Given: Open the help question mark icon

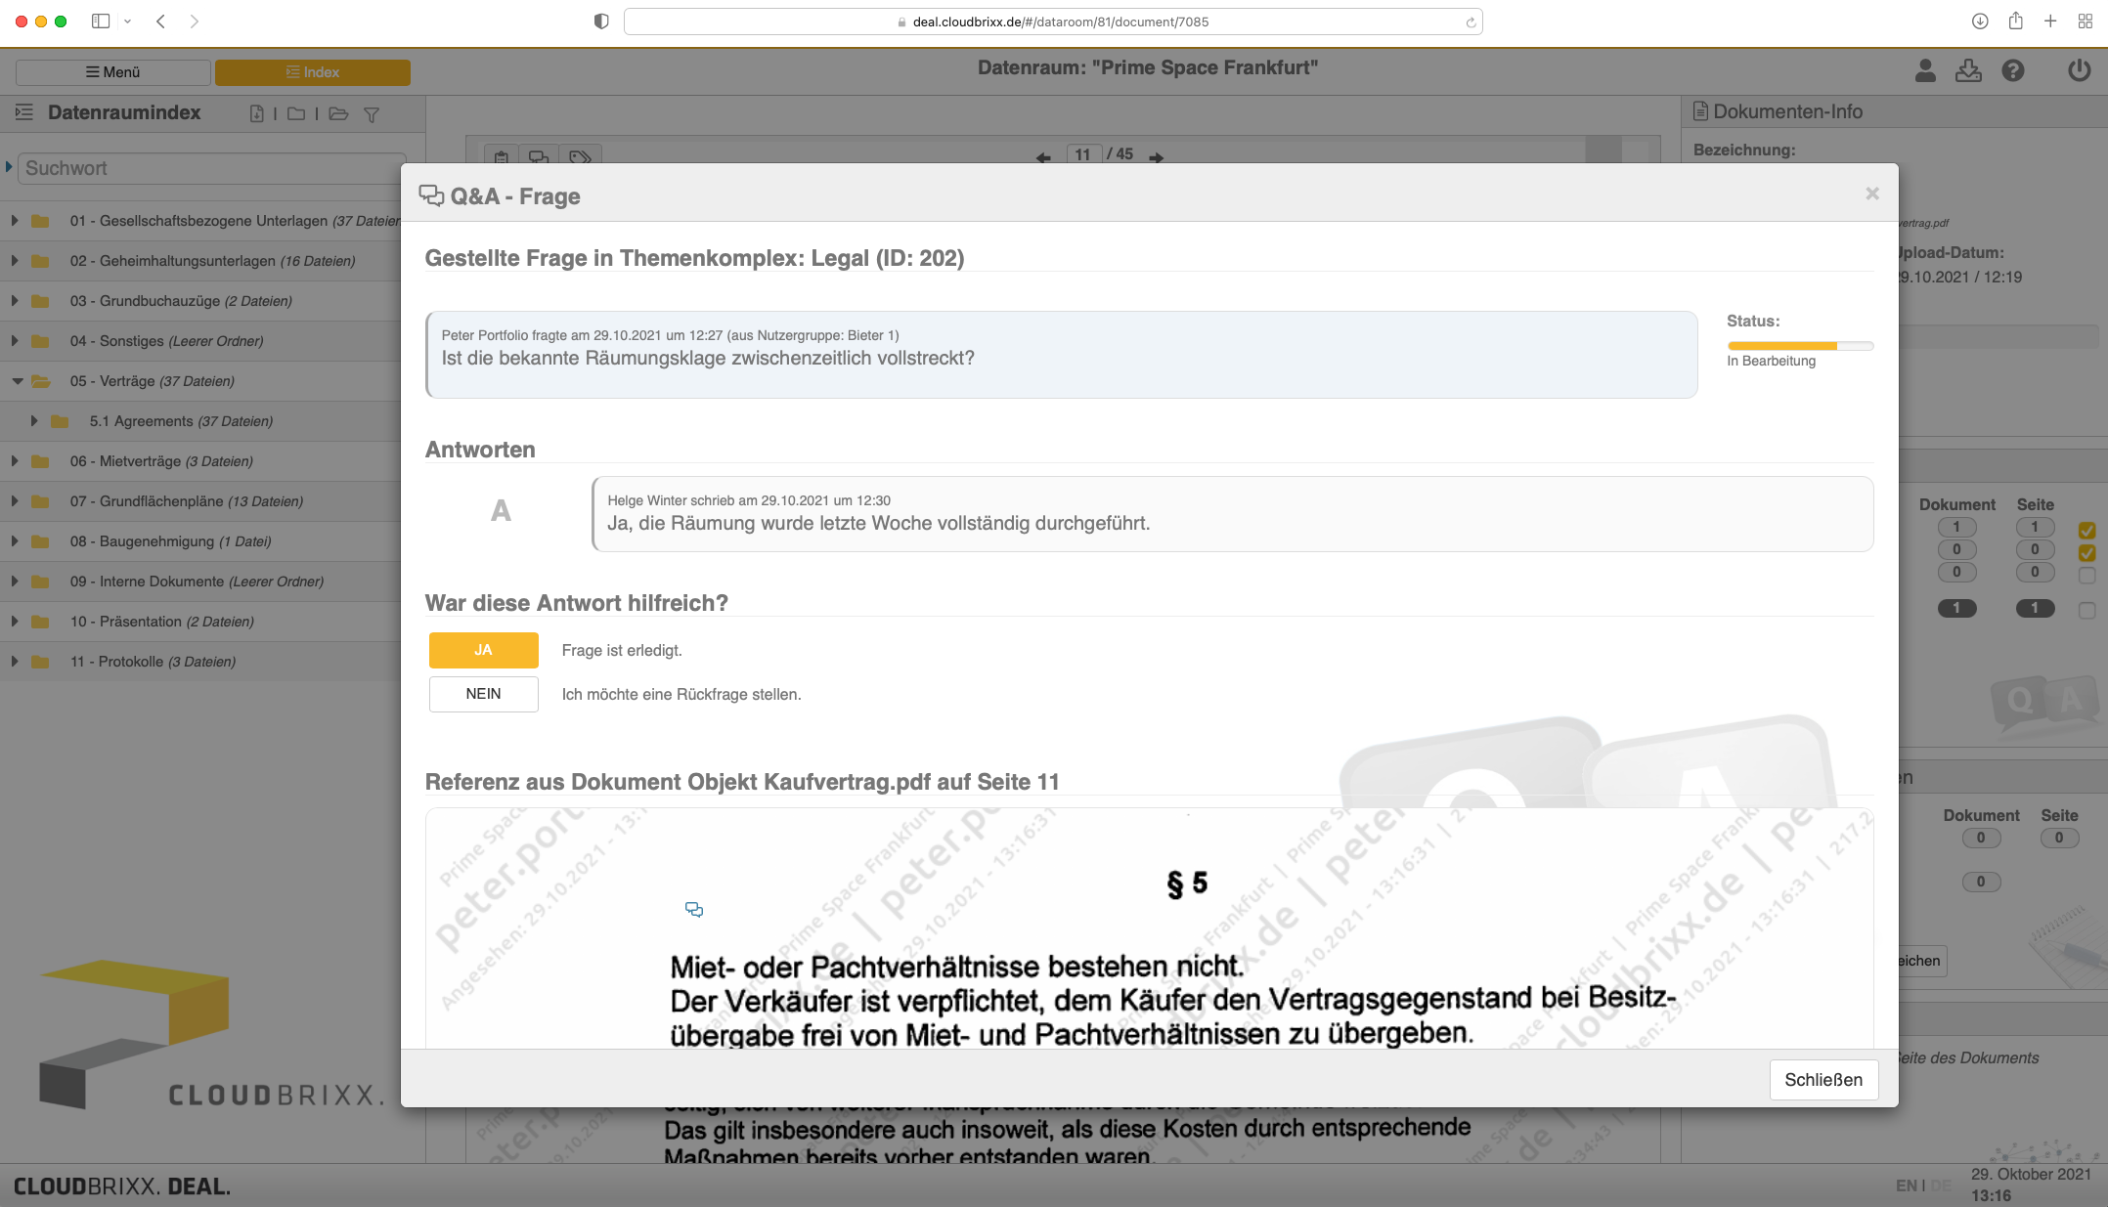Looking at the screenshot, I should point(2013,70).
